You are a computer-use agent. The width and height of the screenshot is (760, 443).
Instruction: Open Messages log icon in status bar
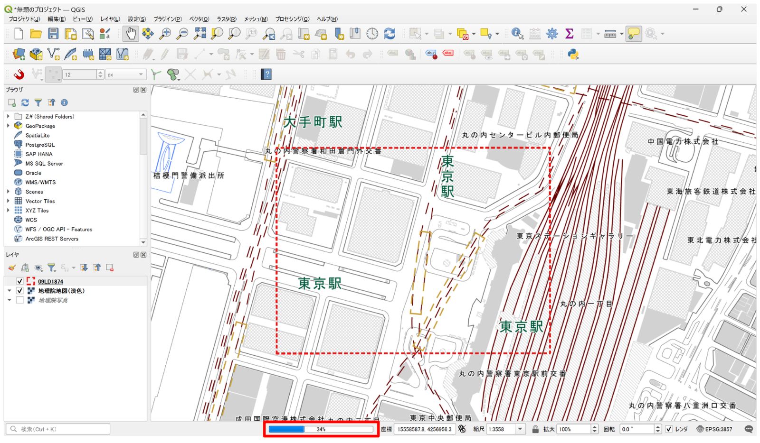coord(749,429)
